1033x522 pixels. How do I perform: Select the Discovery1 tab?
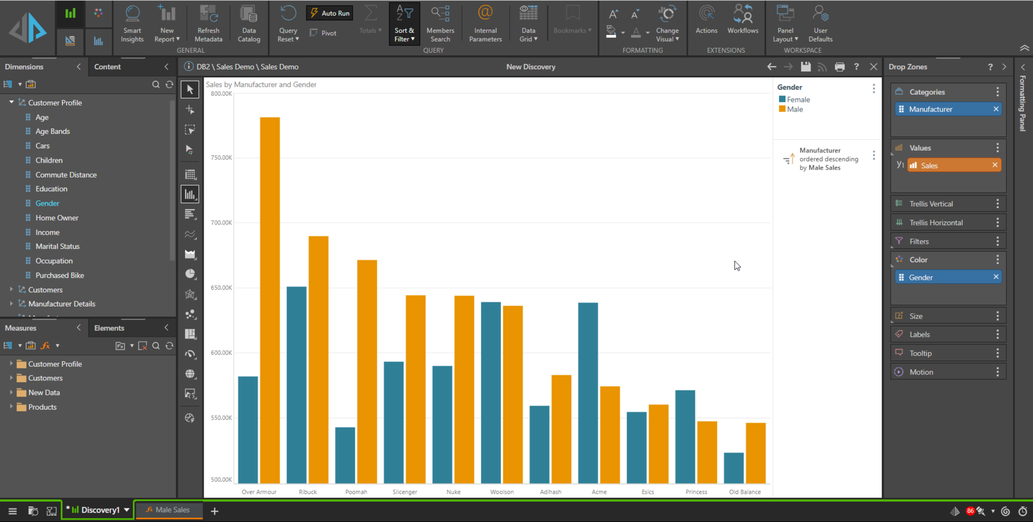[99, 510]
